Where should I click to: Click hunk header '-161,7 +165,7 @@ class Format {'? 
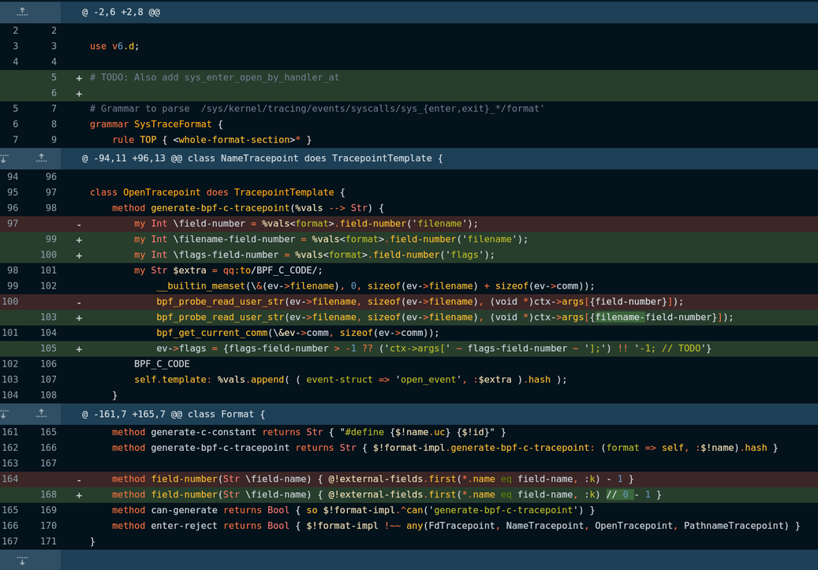[x=179, y=414]
